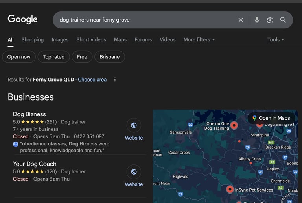Click the Strathpine label on the map
This screenshot has width=302, height=203.
click(260, 135)
